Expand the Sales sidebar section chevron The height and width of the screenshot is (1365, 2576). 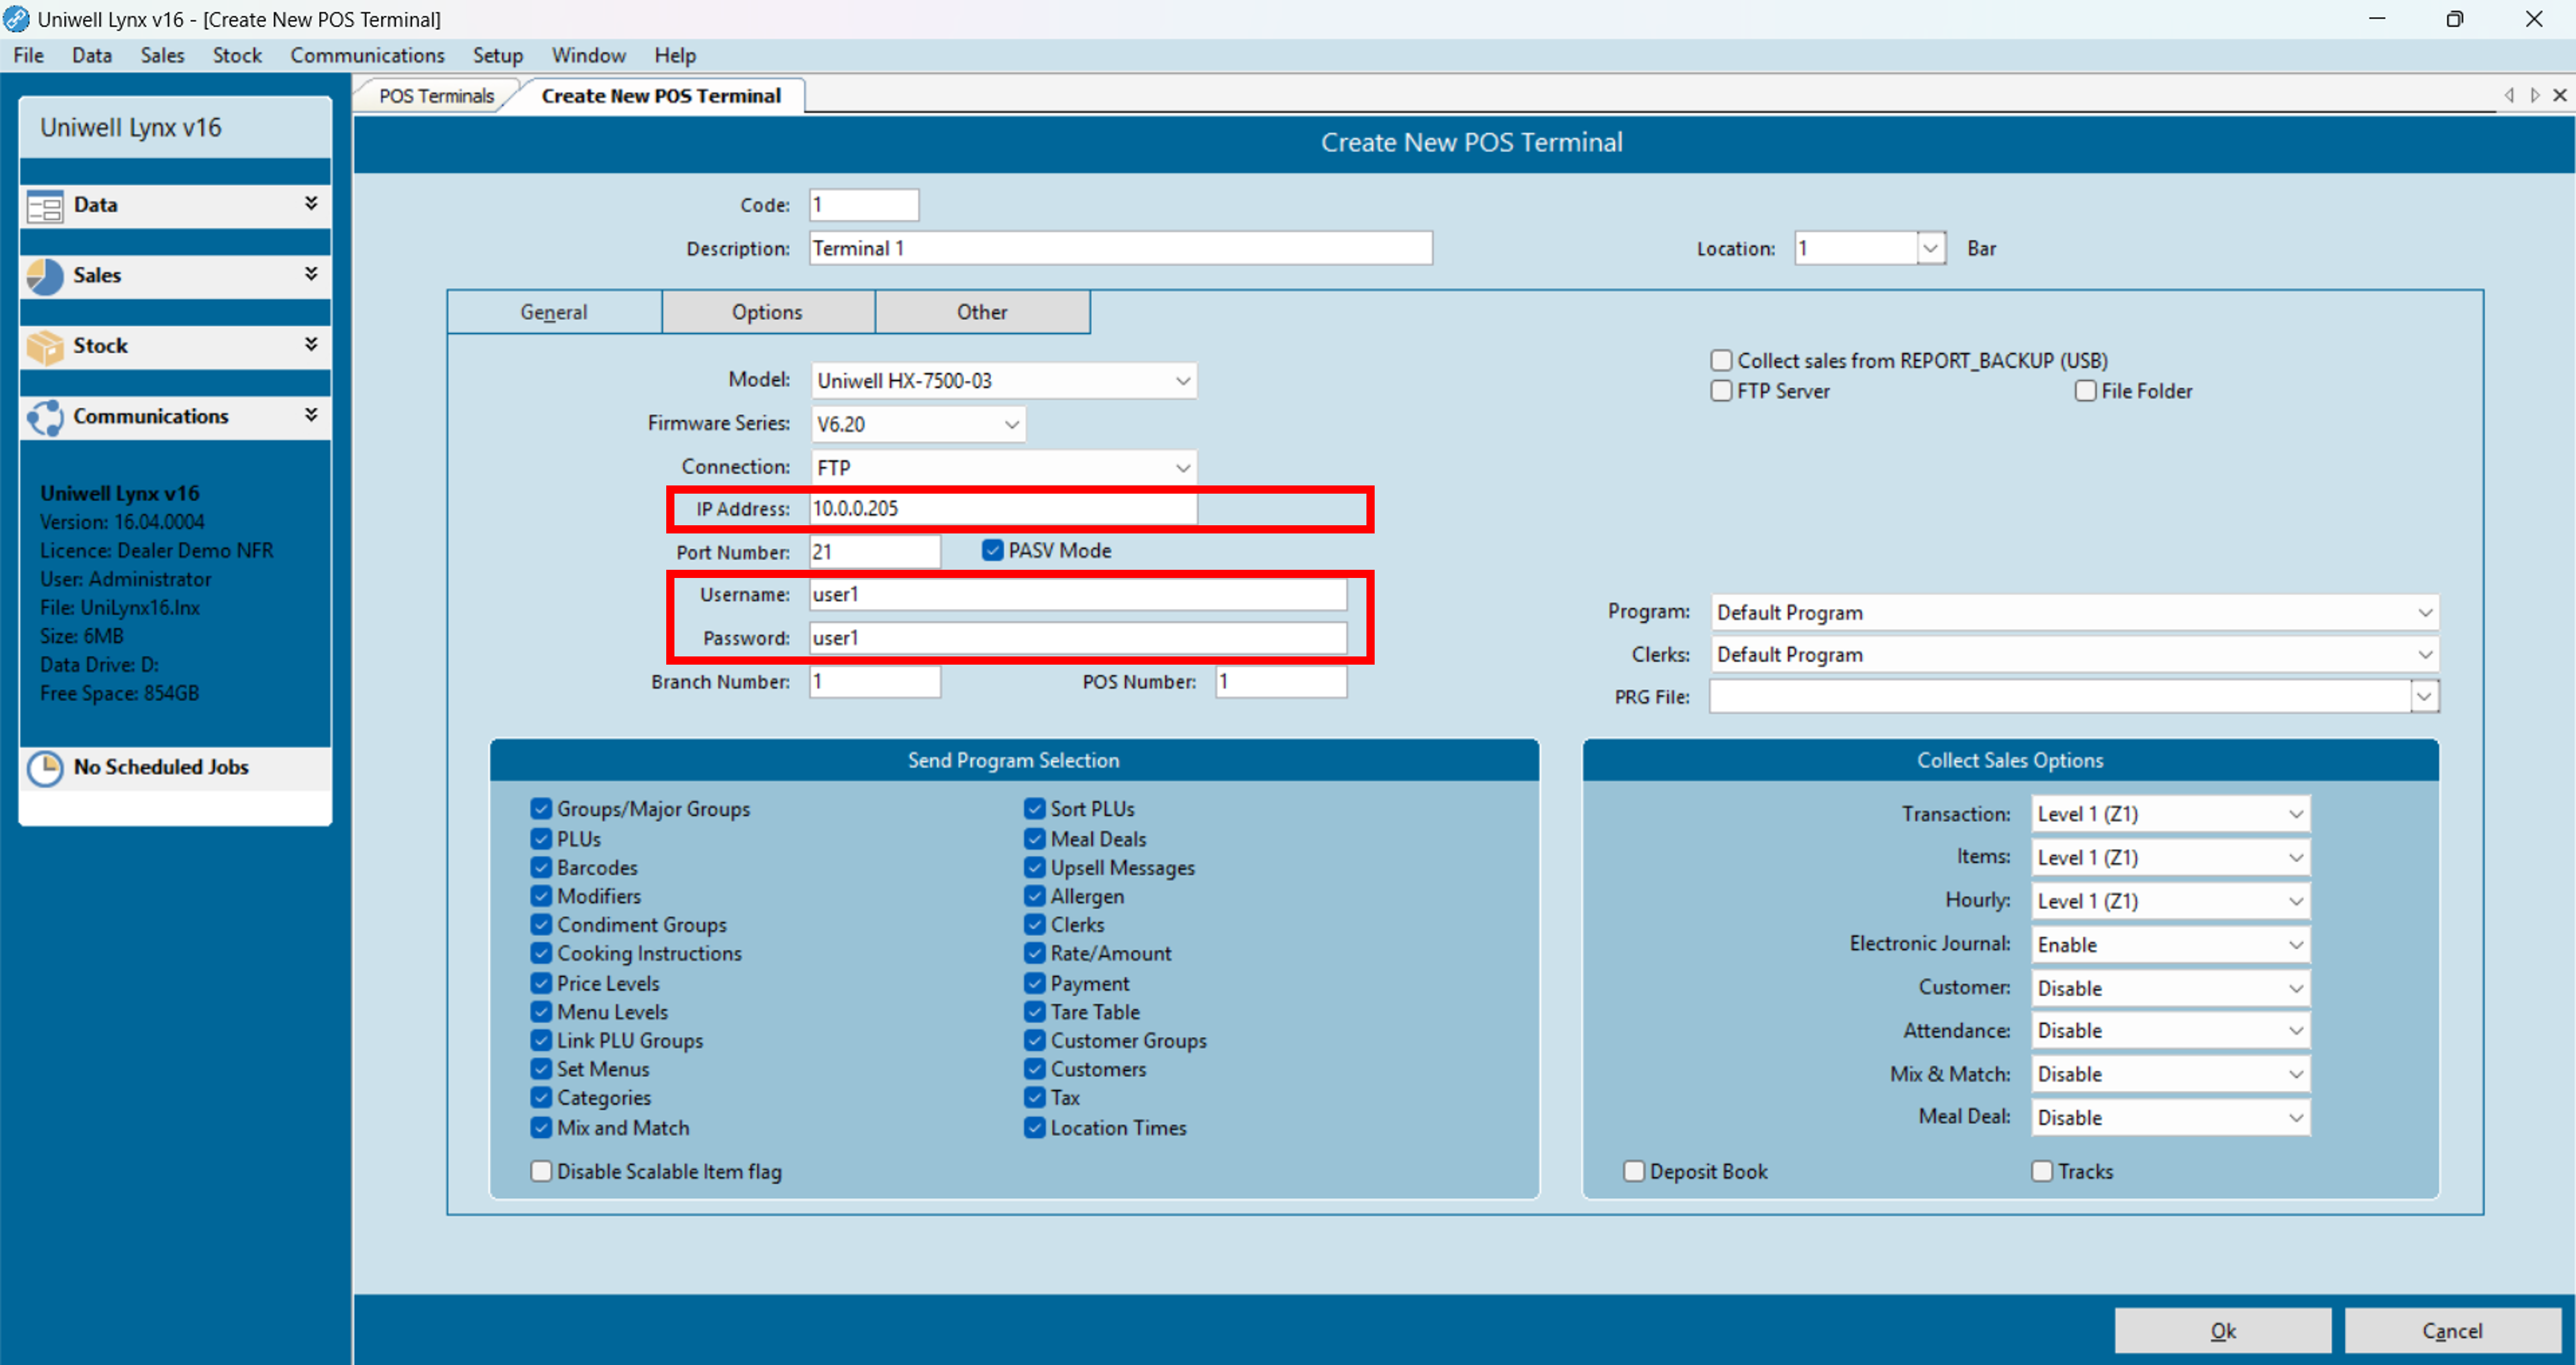click(x=311, y=274)
